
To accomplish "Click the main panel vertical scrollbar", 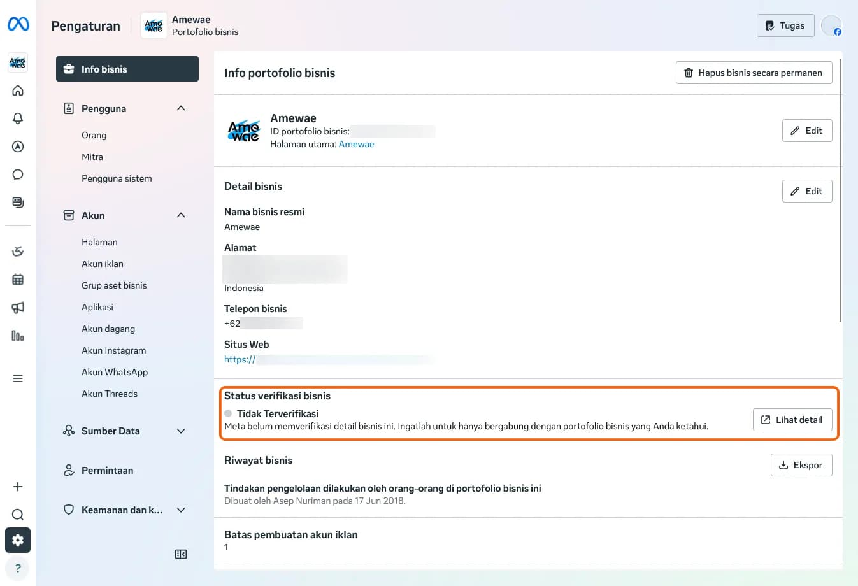I will (841, 190).
